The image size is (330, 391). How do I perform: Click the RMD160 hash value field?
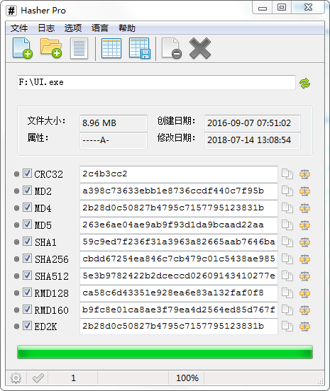(x=179, y=310)
